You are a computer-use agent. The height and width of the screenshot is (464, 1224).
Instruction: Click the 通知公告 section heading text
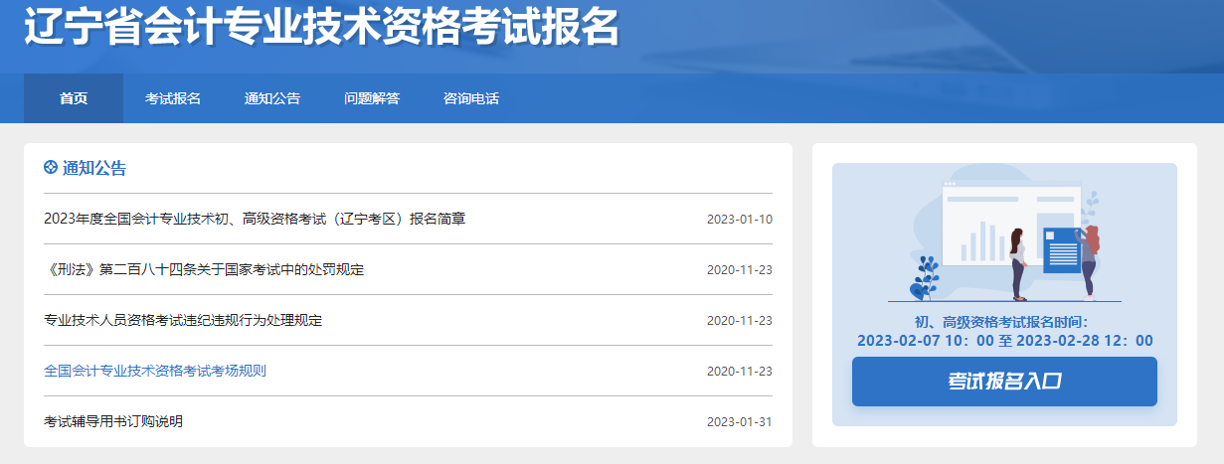94,168
